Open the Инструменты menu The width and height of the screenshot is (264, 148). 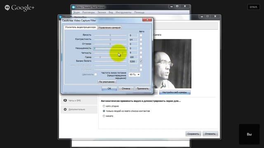click(x=123, y=12)
